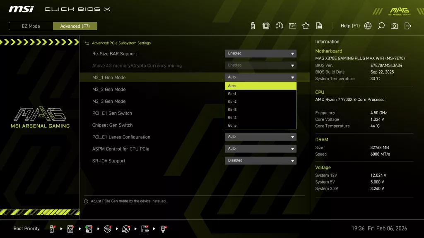Open the fan speed gauge icon

279,25
